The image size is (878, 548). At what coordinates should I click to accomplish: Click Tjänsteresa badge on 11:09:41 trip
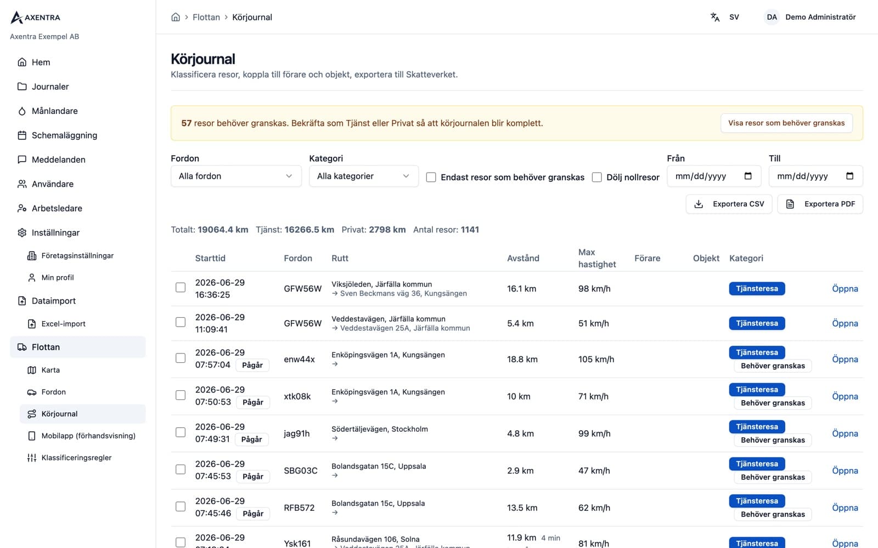pos(757,323)
